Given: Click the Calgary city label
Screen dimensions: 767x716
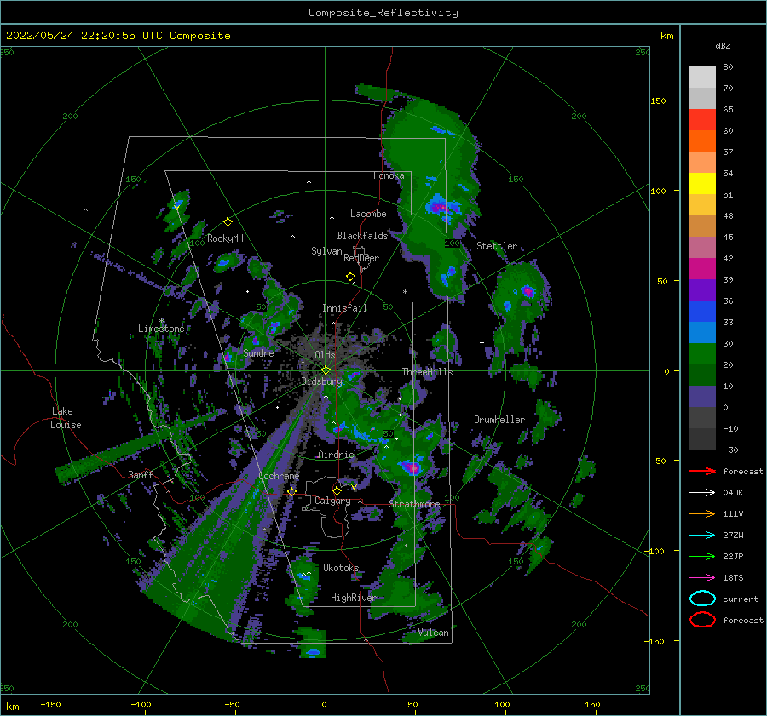Looking at the screenshot, I should (x=332, y=501).
